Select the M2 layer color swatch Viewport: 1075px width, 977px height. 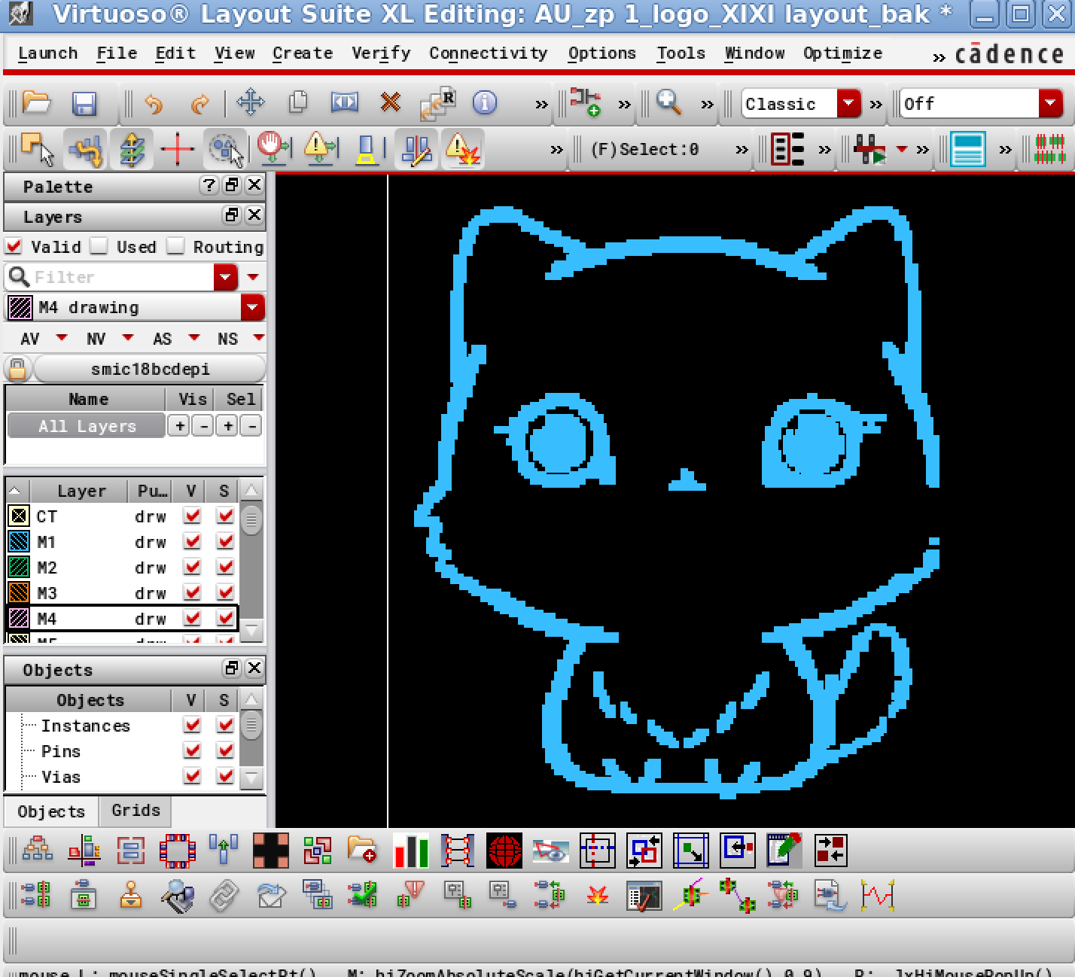click(19, 567)
